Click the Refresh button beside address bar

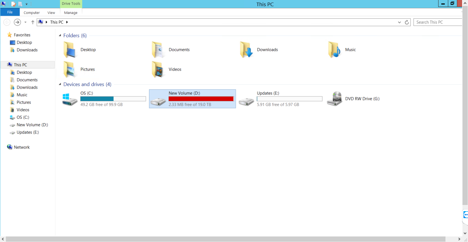[x=407, y=22]
